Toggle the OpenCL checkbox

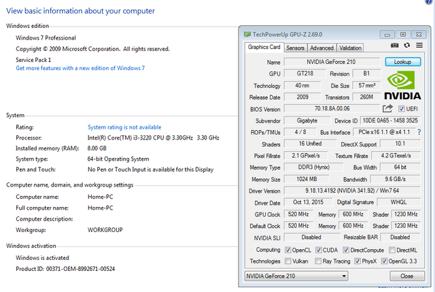pyautogui.click(x=288, y=250)
